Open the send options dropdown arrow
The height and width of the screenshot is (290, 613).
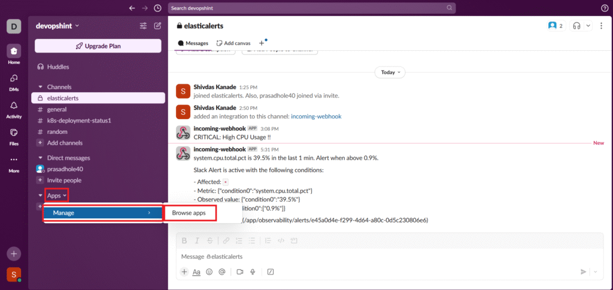[x=596, y=271]
